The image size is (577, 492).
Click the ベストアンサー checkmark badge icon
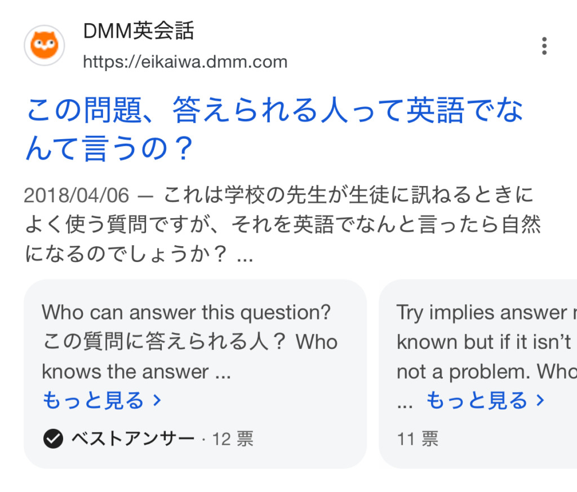coord(53,438)
